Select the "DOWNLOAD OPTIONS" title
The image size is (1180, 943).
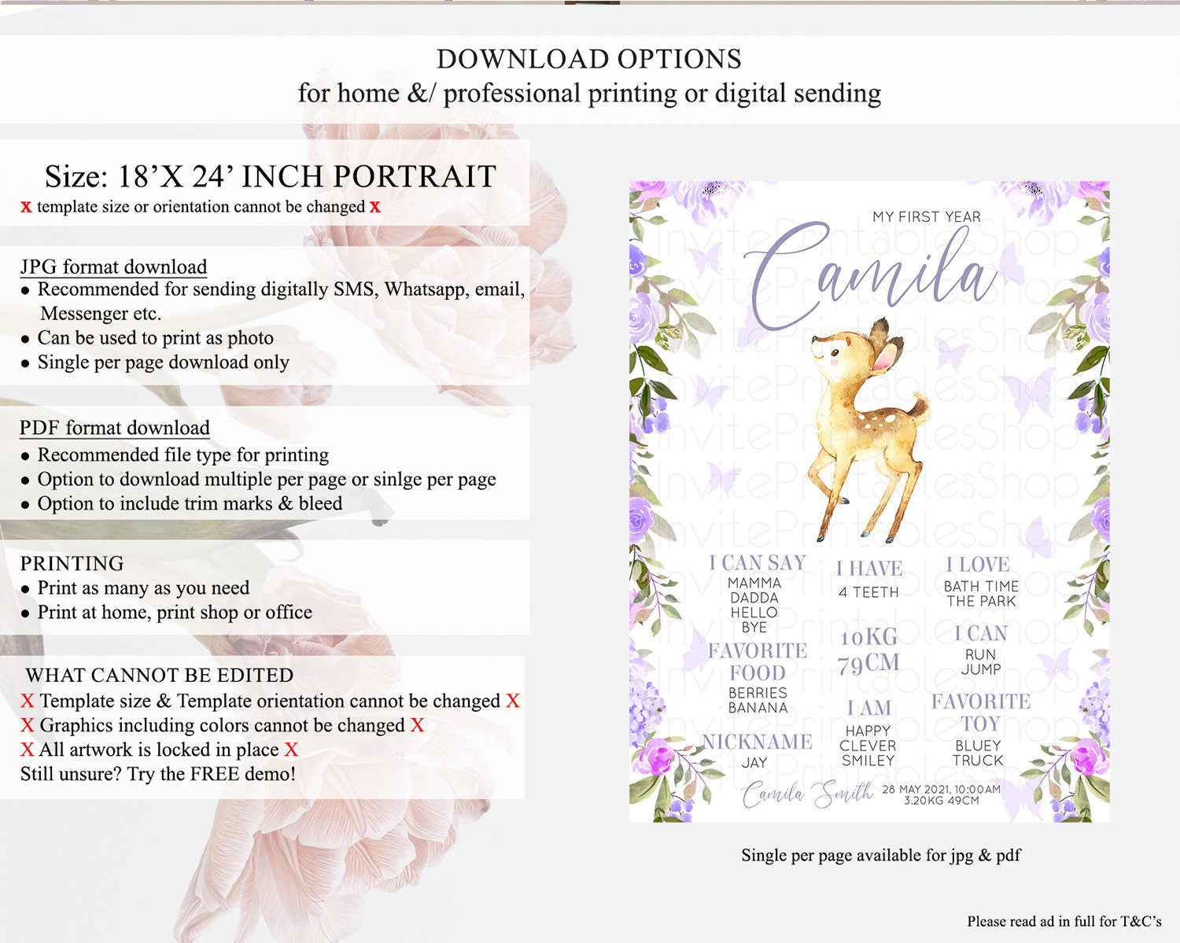click(x=589, y=59)
